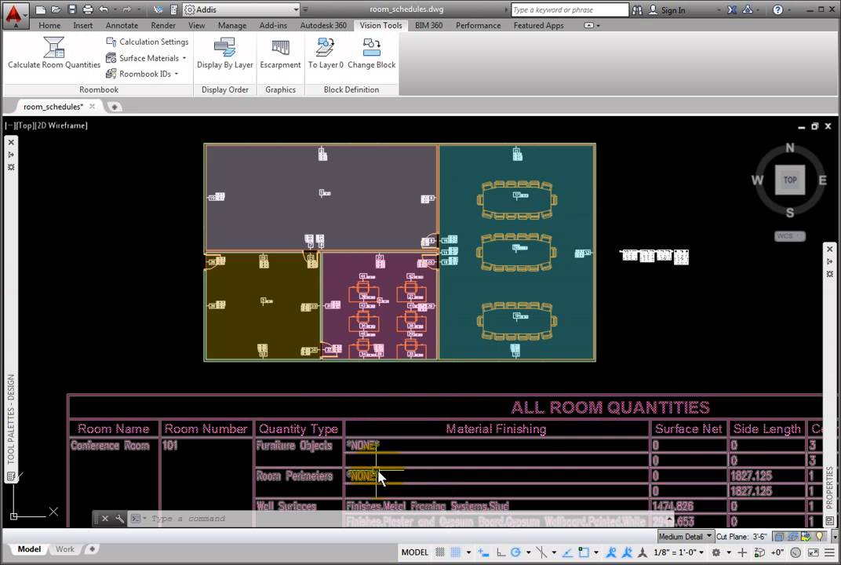
Task: Toggle Dynamic Input in status bar
Action: (484, 552)
